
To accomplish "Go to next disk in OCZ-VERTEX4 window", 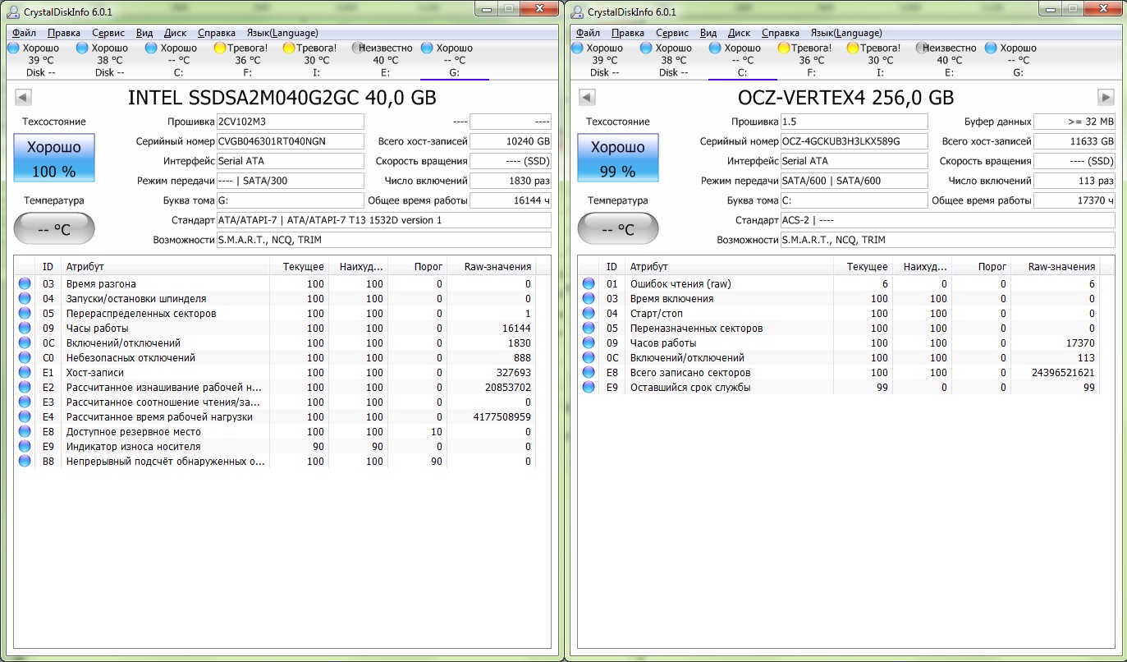I will [x=1106, y=98].
